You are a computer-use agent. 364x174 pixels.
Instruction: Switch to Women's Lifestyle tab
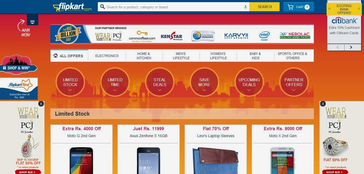(218, 56)
